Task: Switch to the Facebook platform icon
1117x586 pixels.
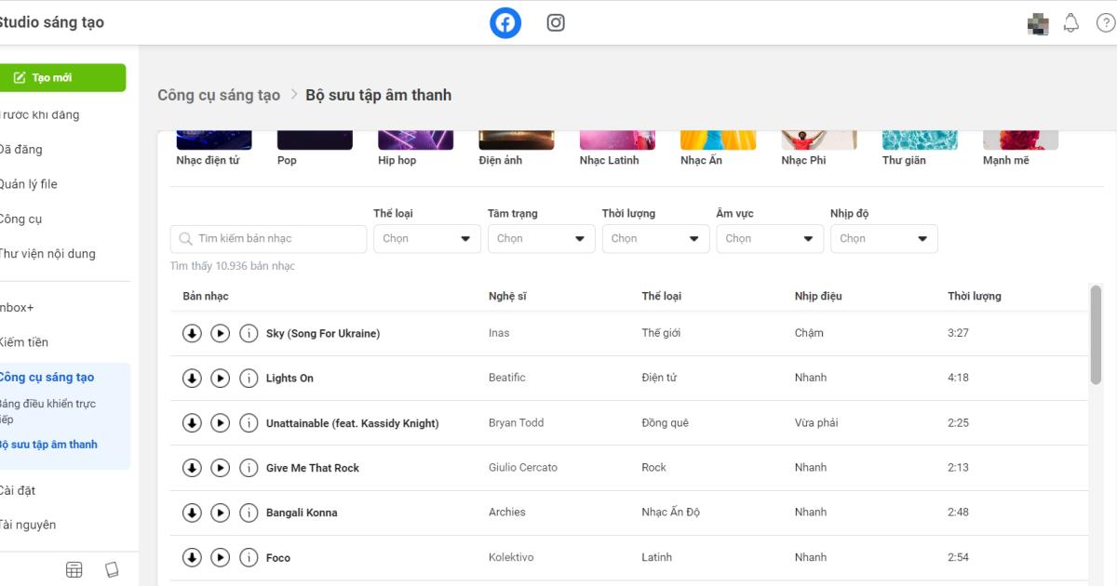Action: coord(505,23)
